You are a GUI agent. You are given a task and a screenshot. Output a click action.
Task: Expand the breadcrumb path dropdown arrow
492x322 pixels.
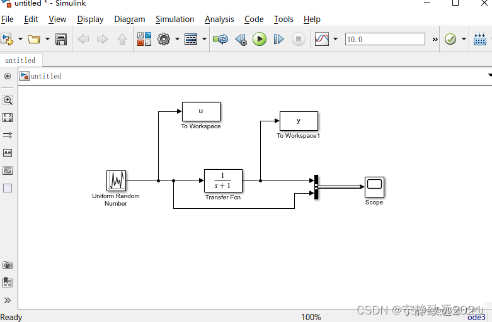pos(490,75)
